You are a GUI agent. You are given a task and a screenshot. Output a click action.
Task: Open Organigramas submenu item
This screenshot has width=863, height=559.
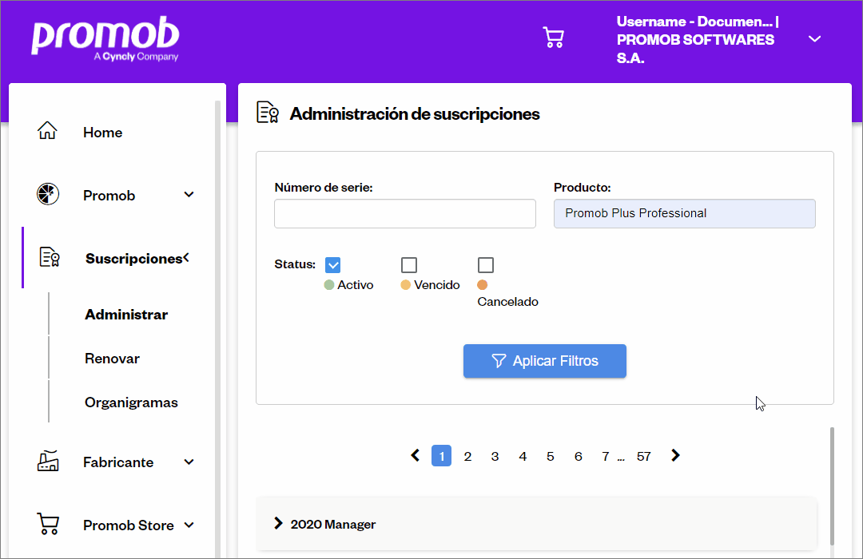(x=131, y=402)
